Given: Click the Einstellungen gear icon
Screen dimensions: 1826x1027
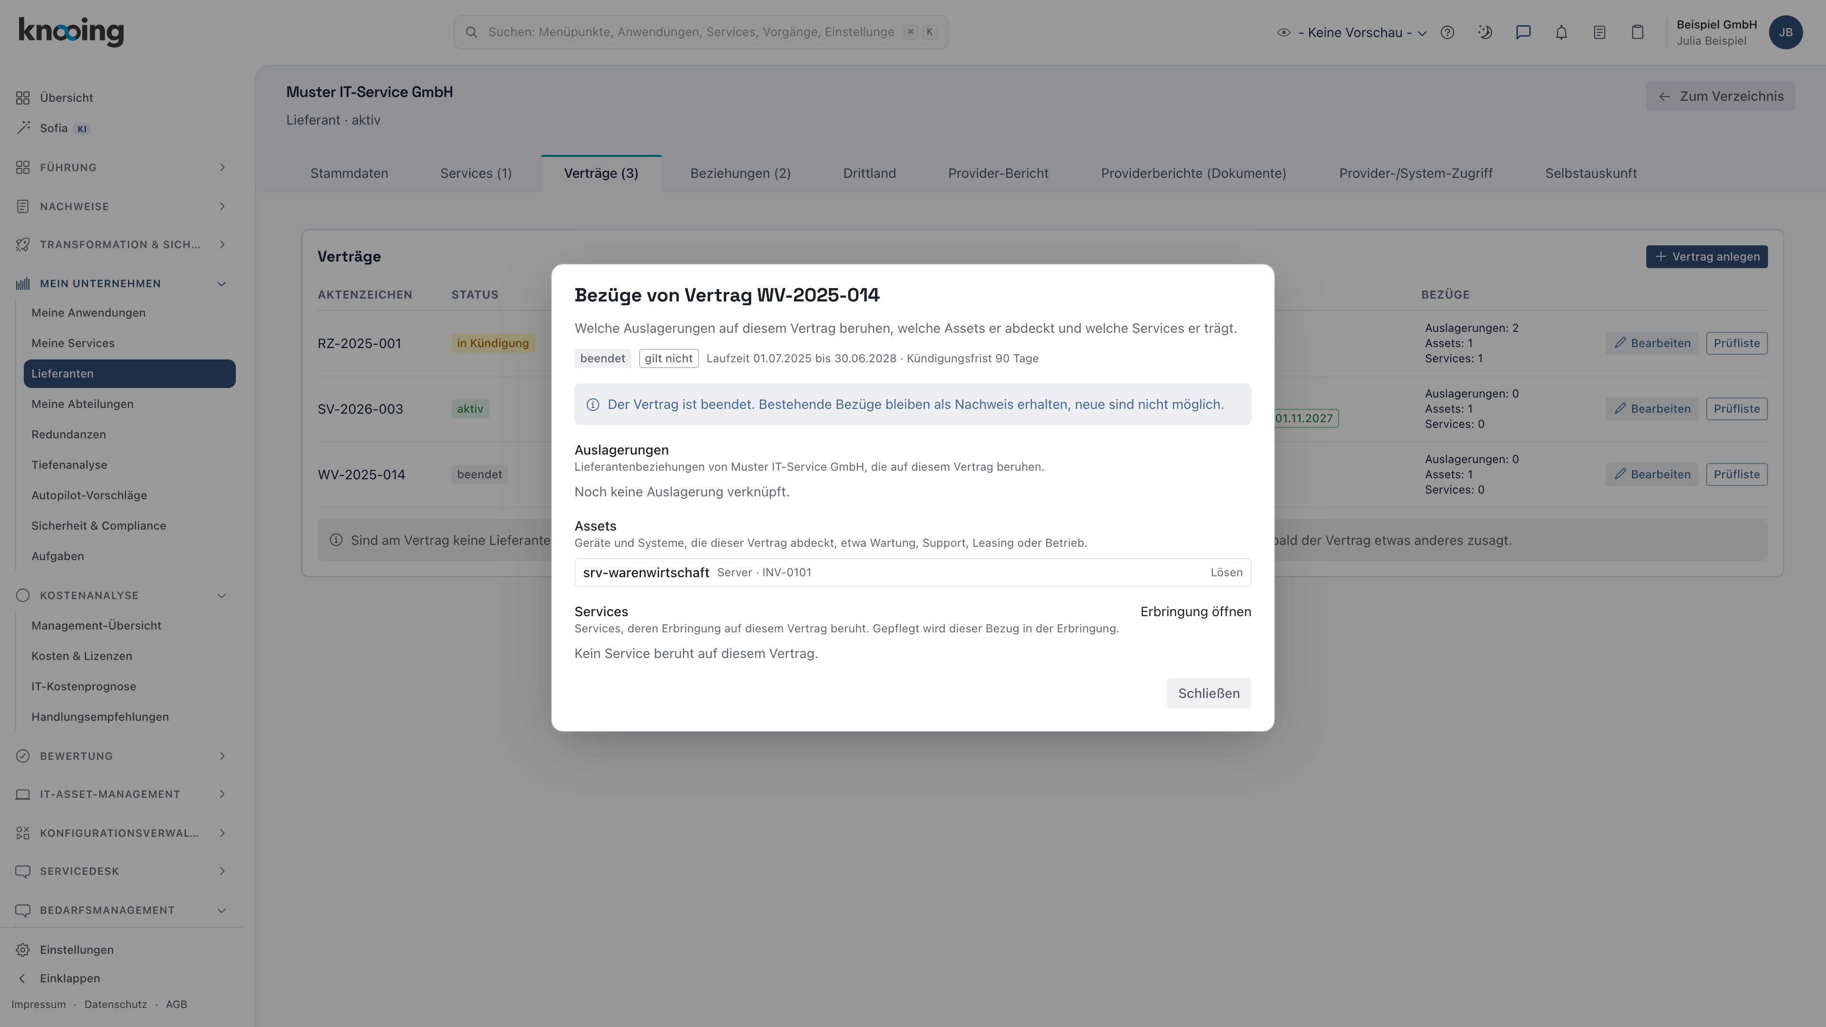Looking at the screenshot, I should pyautogui.click(x=23, y=950).
